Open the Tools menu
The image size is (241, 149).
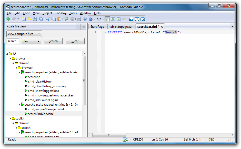point(73,13)
